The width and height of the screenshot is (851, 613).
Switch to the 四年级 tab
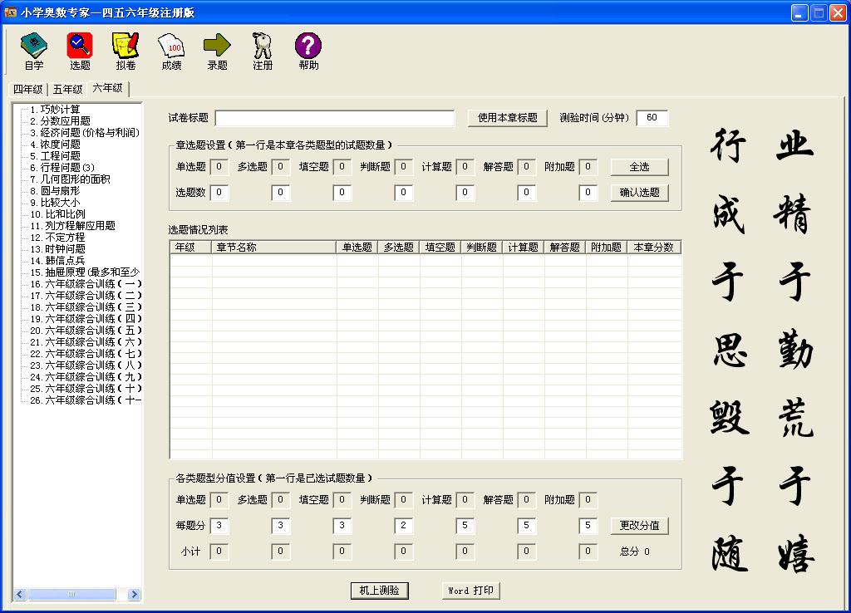pyautogui.click(x=27, y=90)
